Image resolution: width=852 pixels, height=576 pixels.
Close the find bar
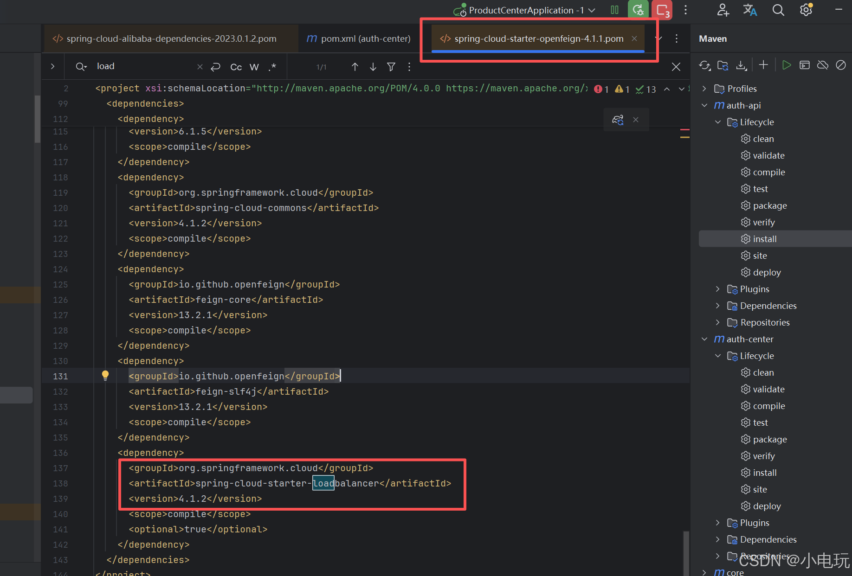(676, 67)
